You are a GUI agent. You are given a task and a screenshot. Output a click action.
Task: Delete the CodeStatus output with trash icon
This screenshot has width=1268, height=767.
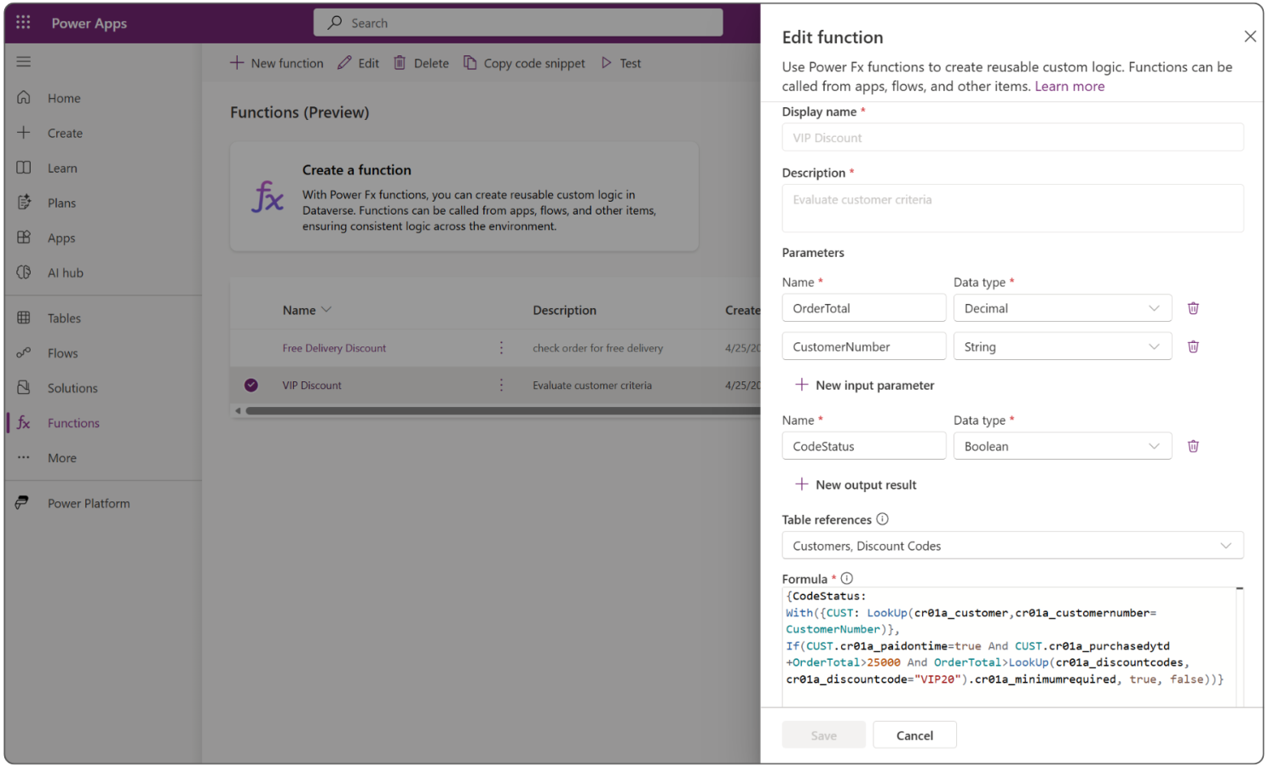1193,446
